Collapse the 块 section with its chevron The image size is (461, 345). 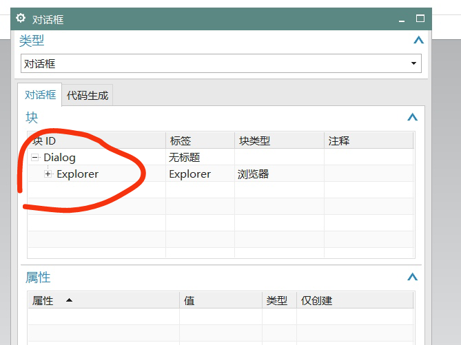point(412,118)
